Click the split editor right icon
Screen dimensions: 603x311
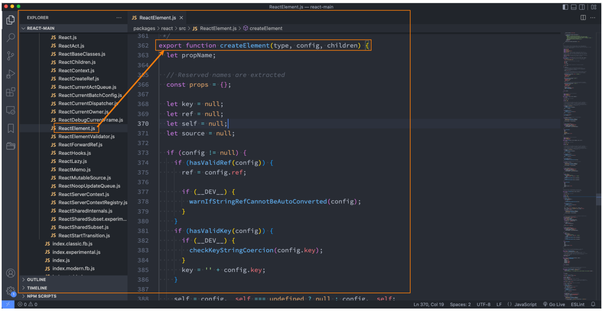(583, 18)
